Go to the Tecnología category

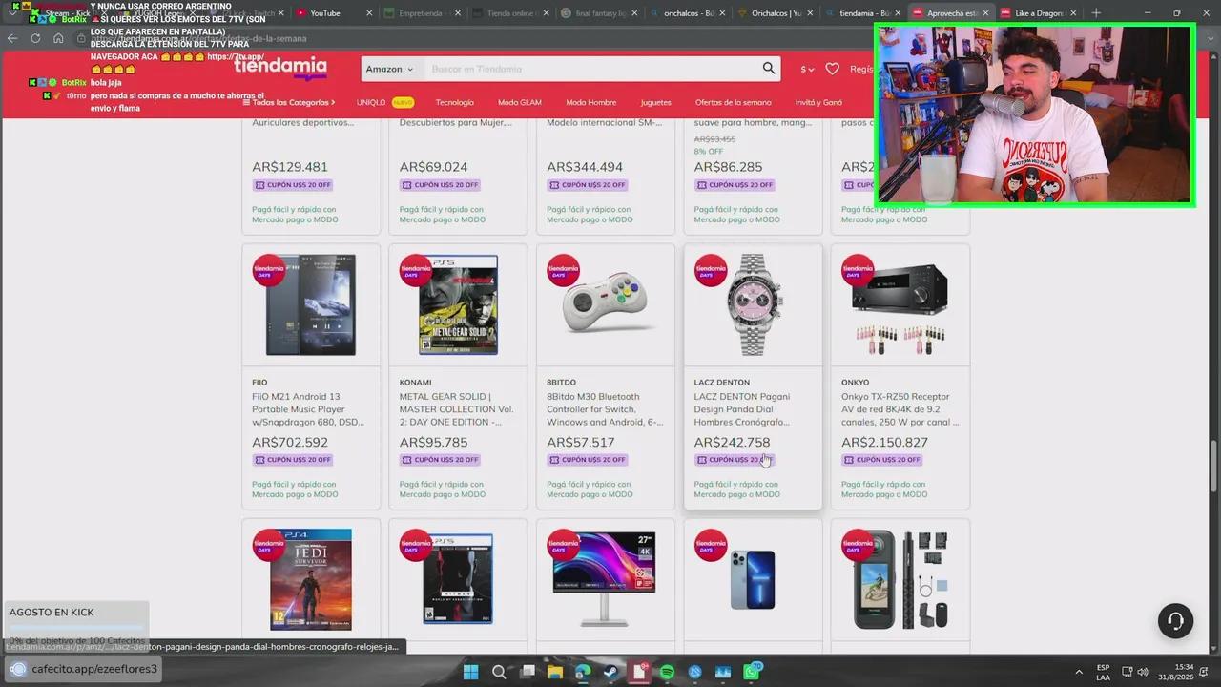click(455, 102)
